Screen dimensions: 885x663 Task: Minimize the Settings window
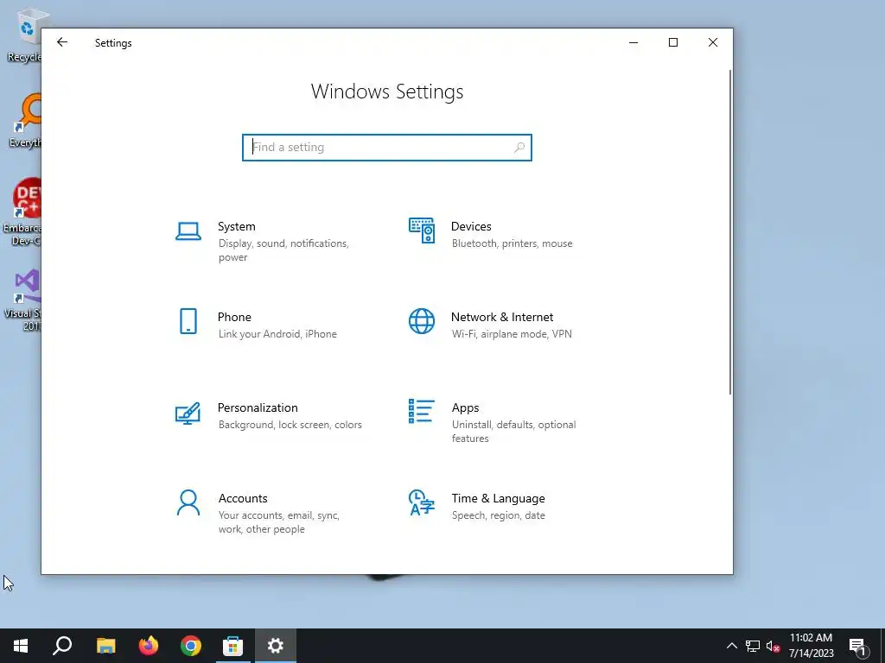pos(634,42)
